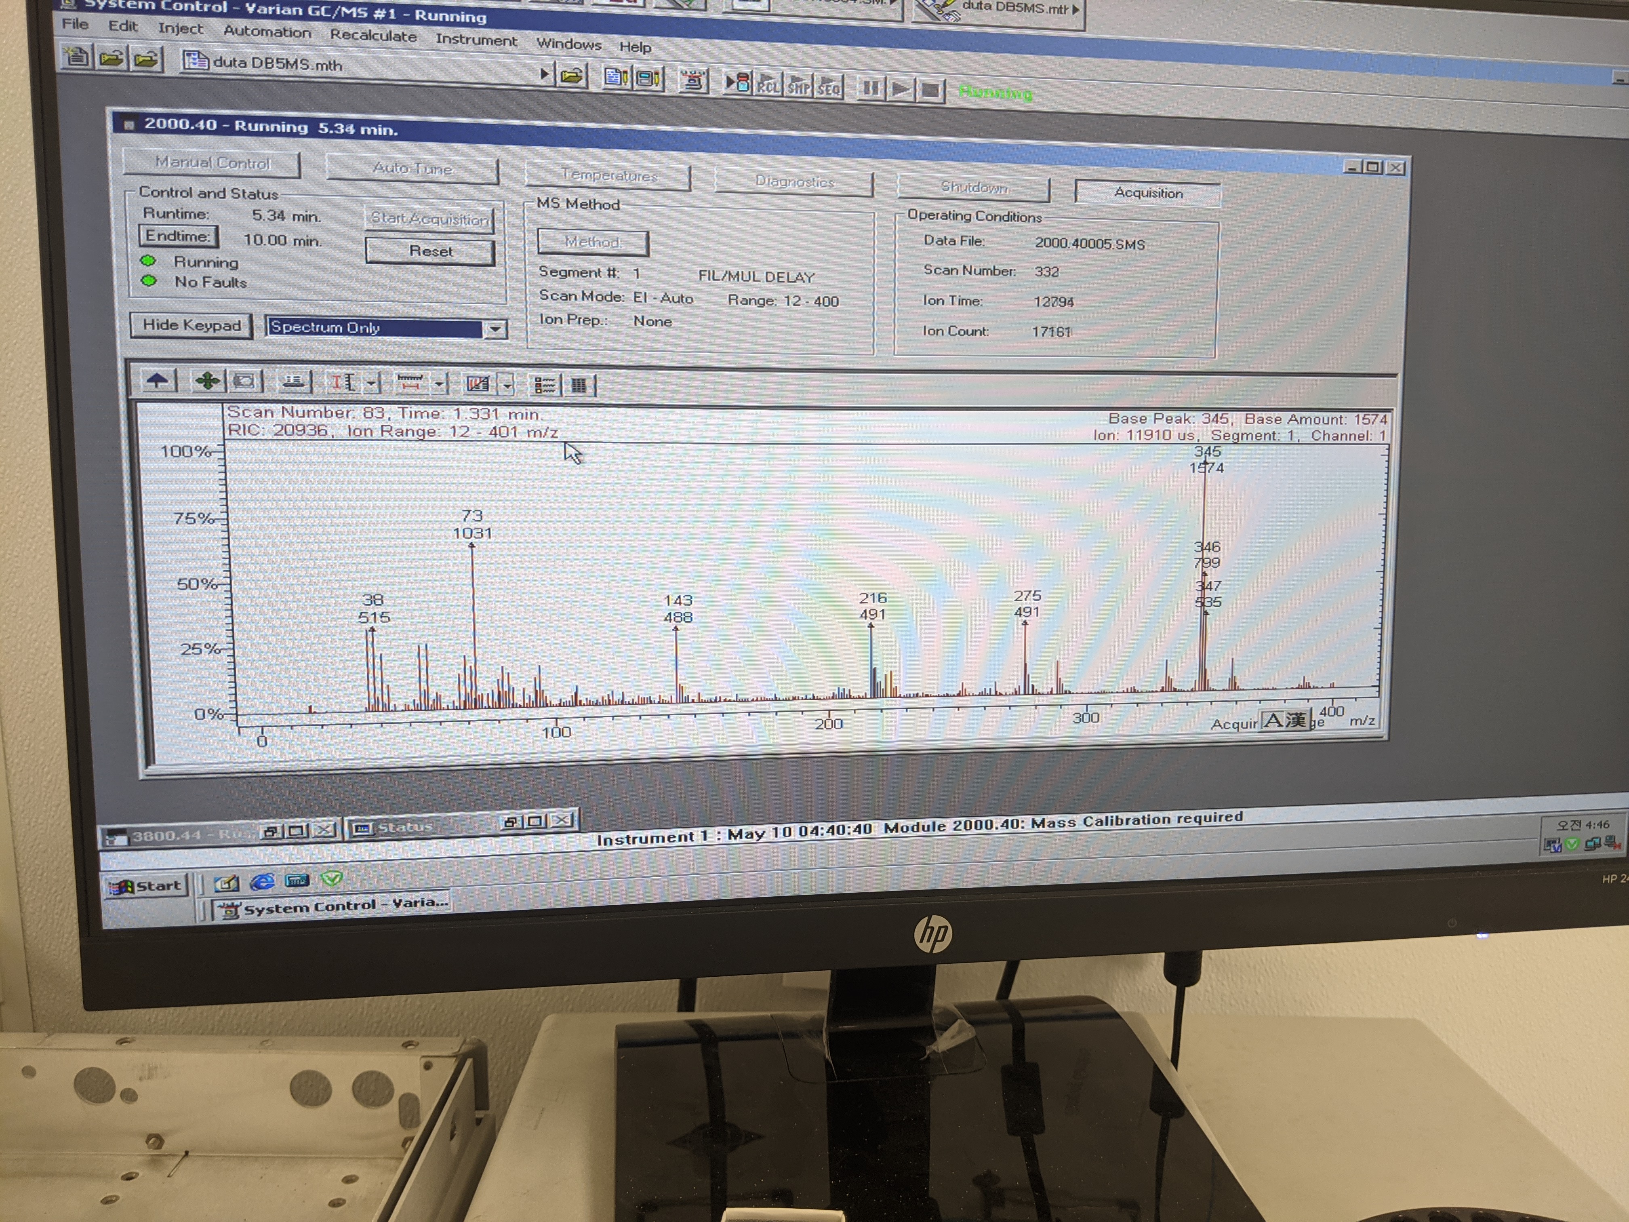Click the new file icon in main toolbar
The width and height of the screenshot is (1629, 1222).
tap(77, 57)
